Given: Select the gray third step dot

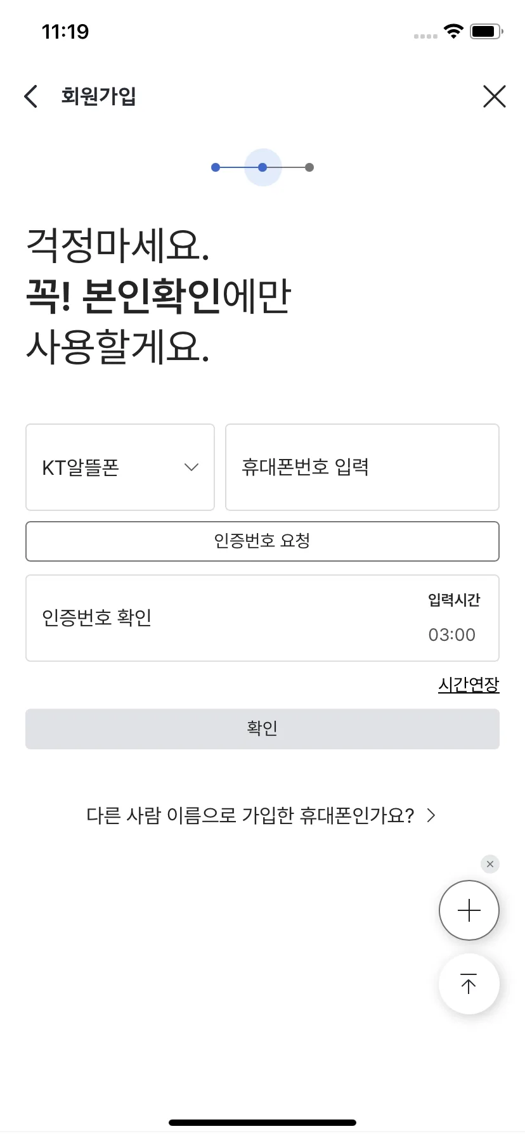Looking at the screenshot, I should 309,167.
